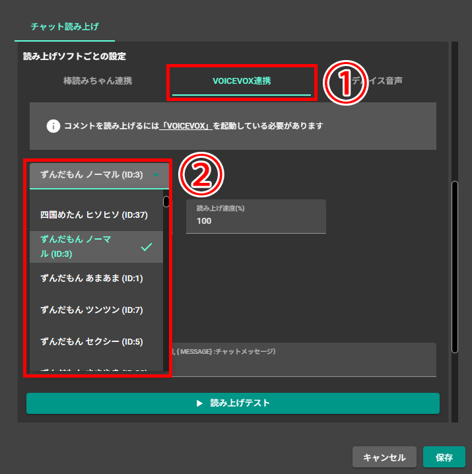Click the キャンセル button
This screenshot has width=472, height=474.
click(x=384, y=457)
